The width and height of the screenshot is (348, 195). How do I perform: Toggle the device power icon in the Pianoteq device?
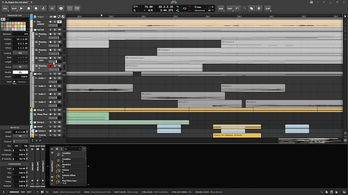pos(52,149)
